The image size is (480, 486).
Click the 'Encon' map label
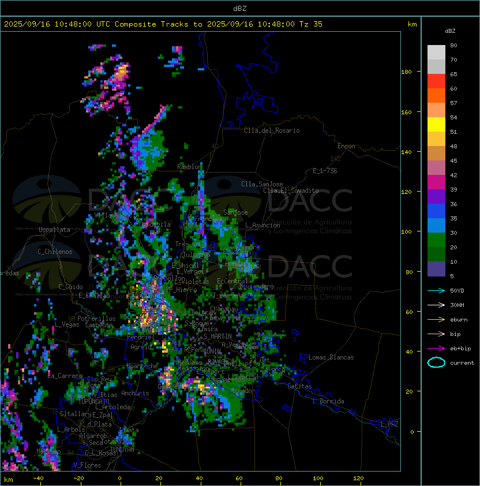tap(346, 146)
